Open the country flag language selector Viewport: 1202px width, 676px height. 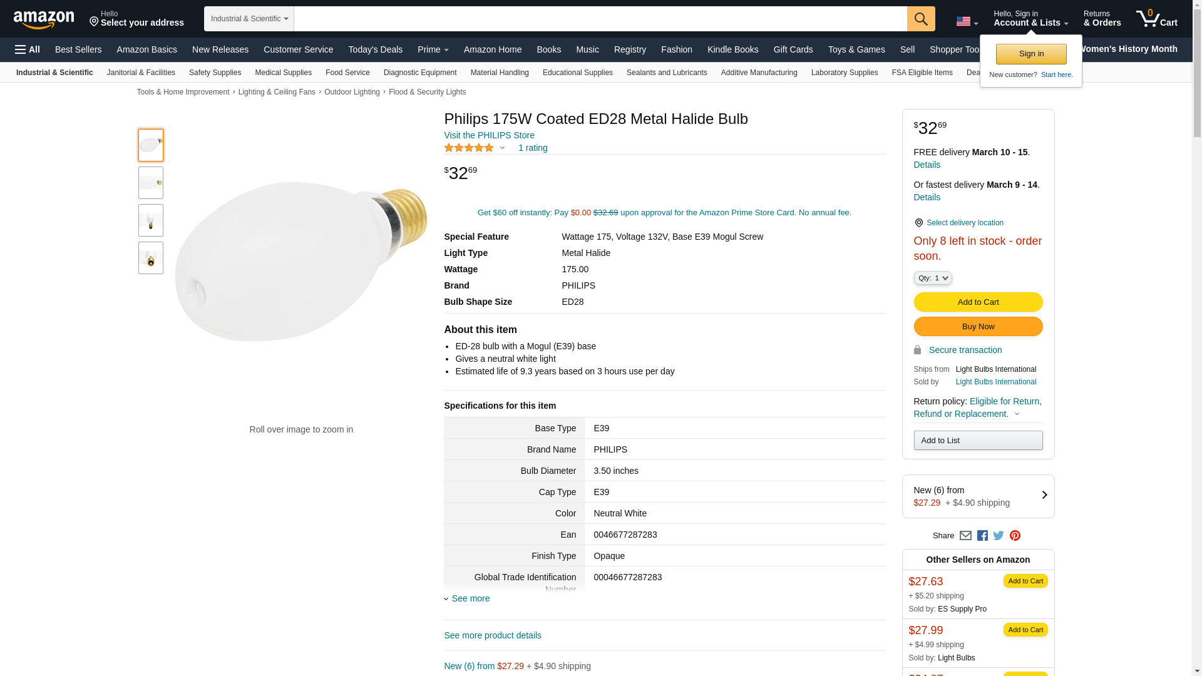pos(967,22)
